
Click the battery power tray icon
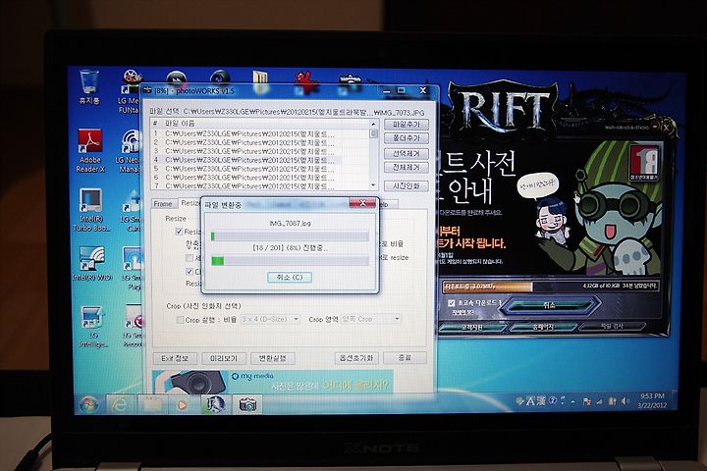coord(612,400)
